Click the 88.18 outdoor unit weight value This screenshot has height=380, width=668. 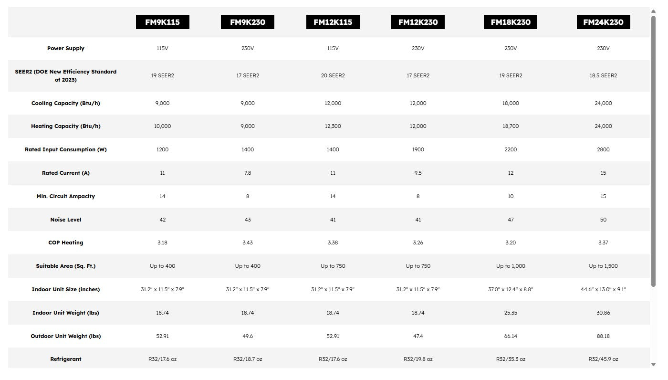coord(603,336)
